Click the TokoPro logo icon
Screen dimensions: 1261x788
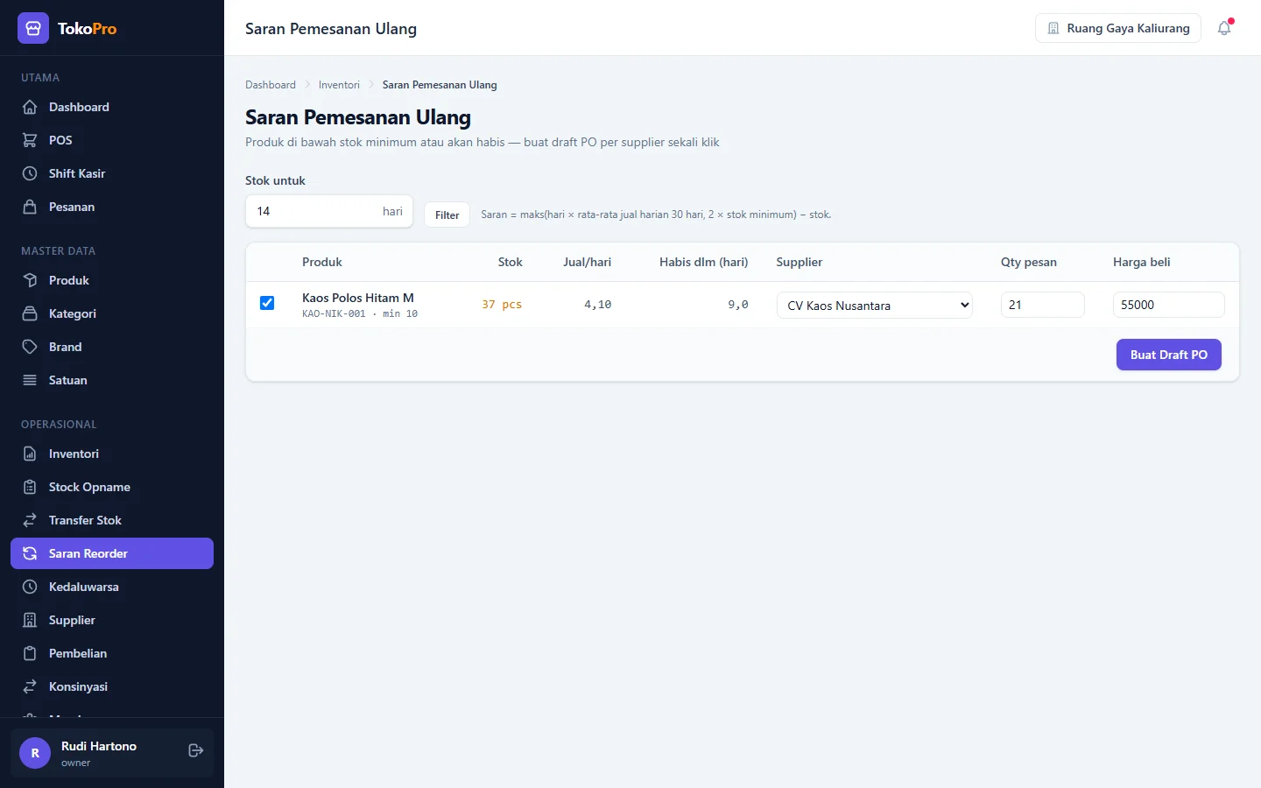[33, 28]
